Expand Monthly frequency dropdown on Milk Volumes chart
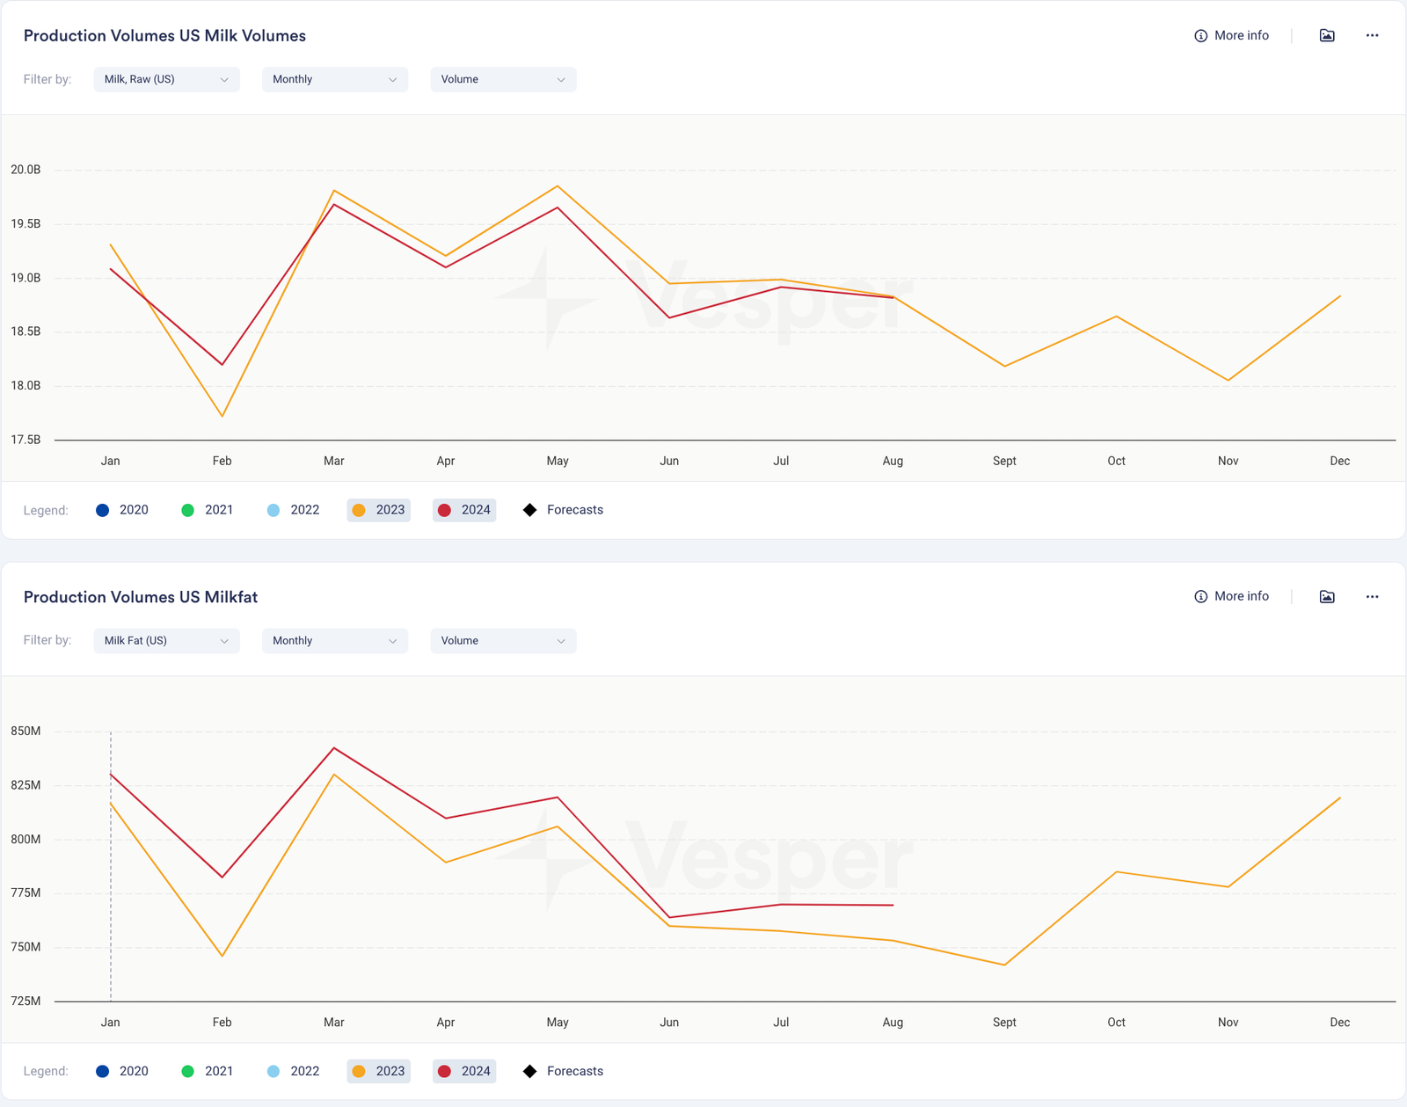1407x1107 pixels. tap(334, 79)
